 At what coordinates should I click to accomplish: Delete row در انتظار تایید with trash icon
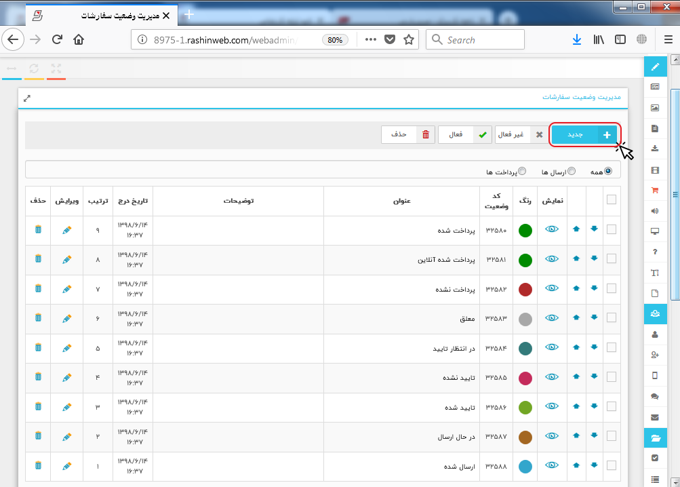38,348
